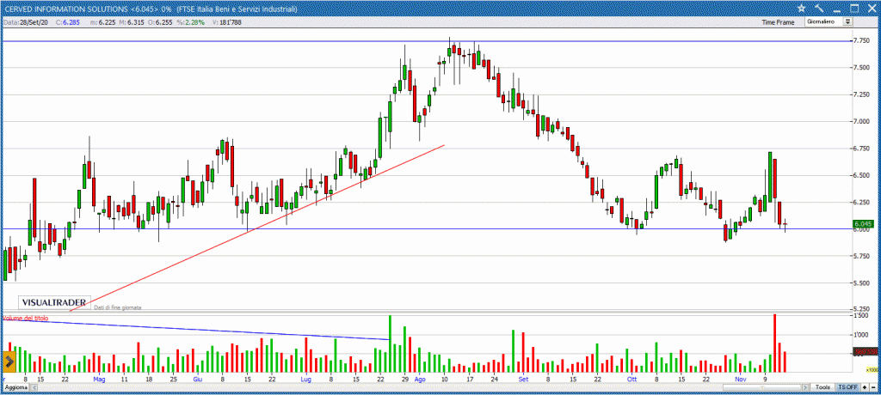Image resolution: width=881 pixels, height=395 pixels.
Task: Click the 1'500 volume axis label
Action: pyautogui.click(x=862, y=316)
